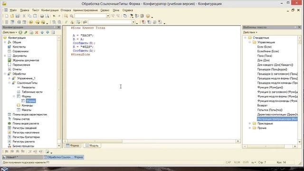304x171 pixels.
Task: Click the green add icon in the Конфигурация panel
Action: (20, 32)
